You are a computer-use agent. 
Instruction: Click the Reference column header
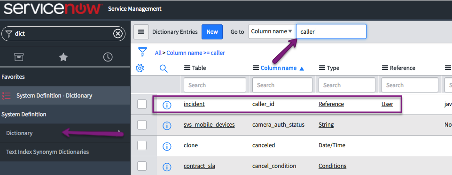click(x=402, y=68)
